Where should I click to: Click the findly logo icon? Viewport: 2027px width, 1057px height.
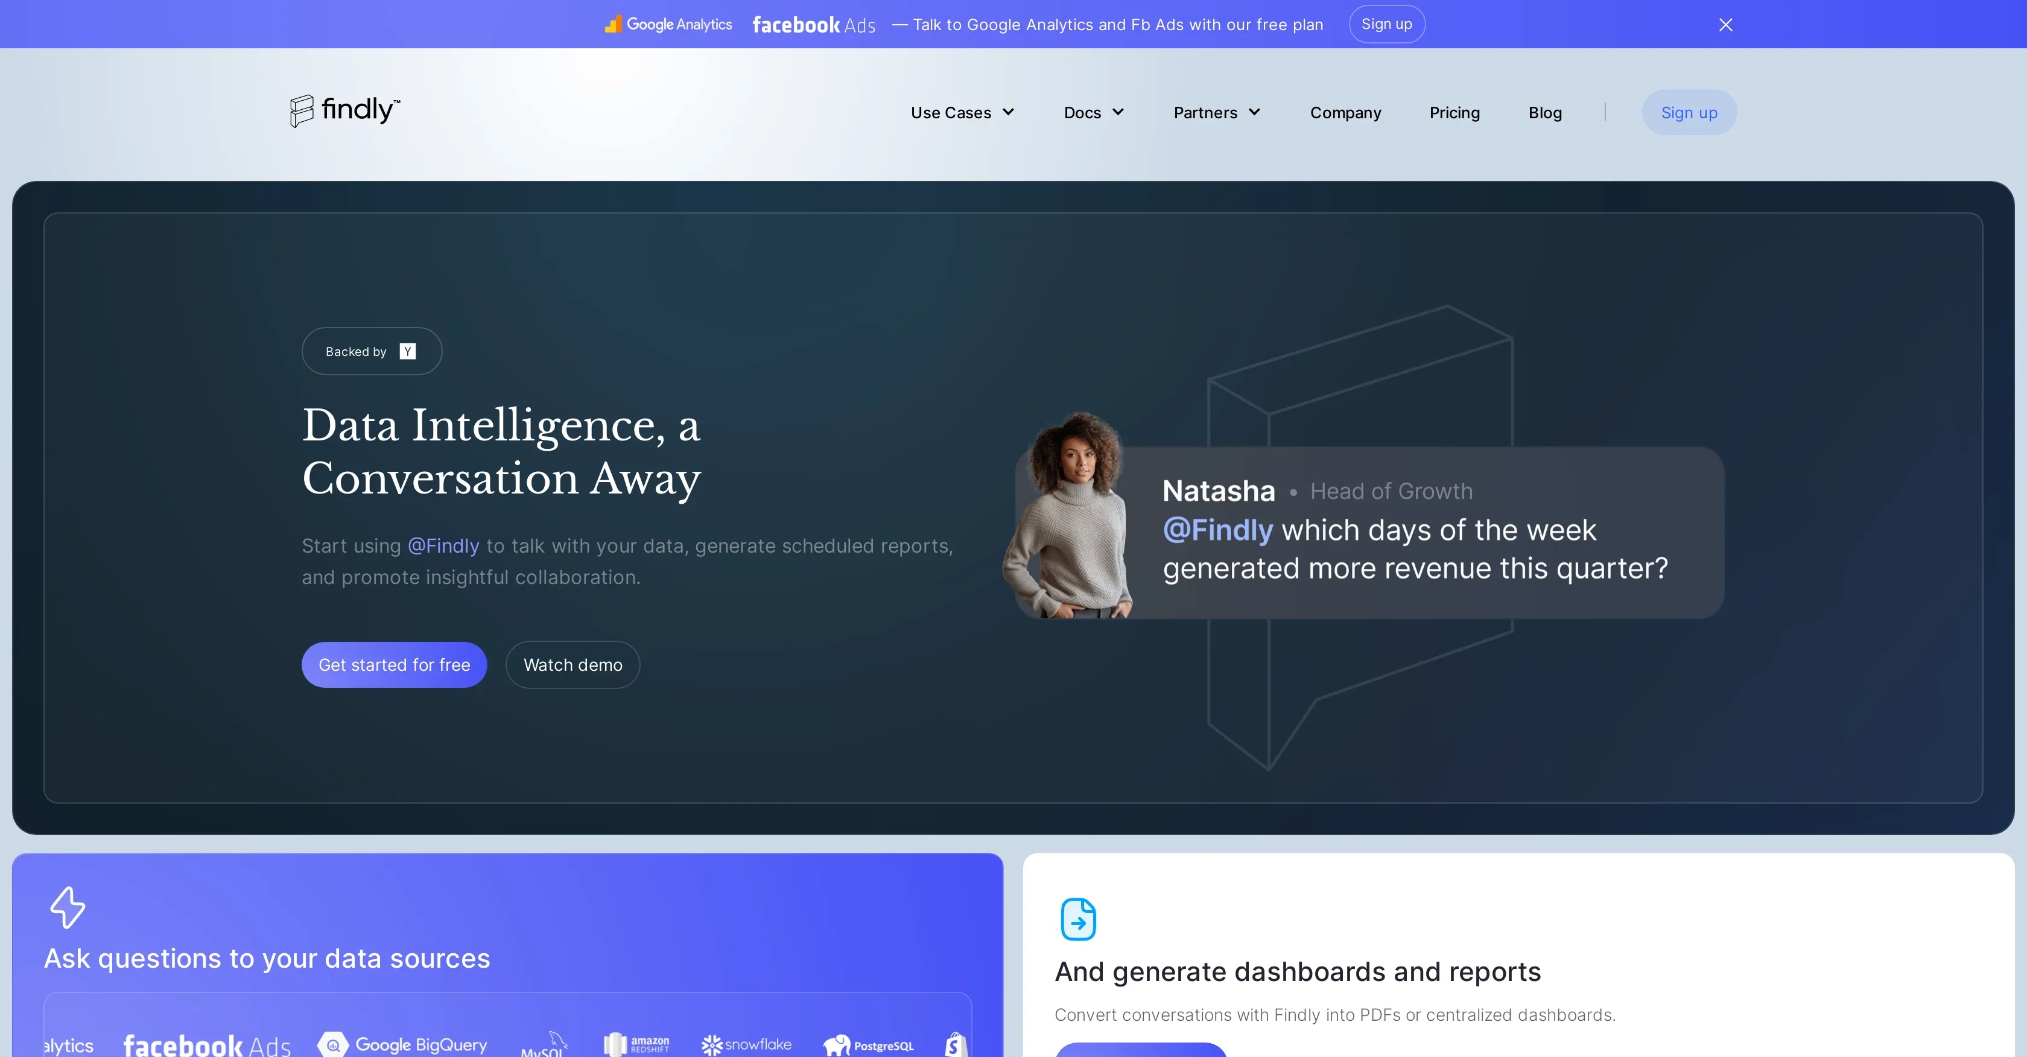(x=302, y=111)
